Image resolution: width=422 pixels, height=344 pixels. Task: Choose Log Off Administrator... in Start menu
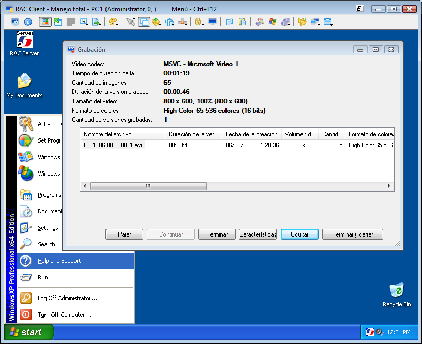(x=76, y=298)
